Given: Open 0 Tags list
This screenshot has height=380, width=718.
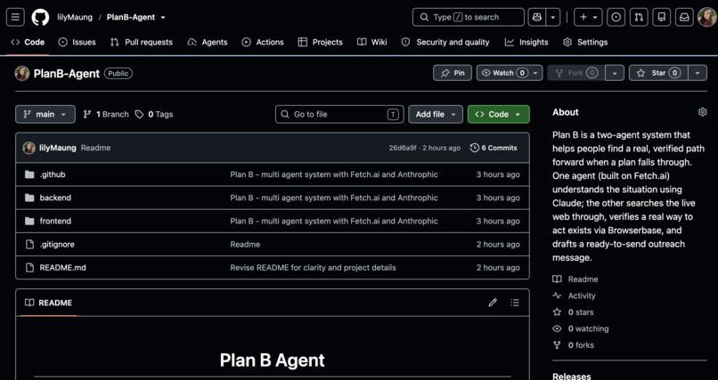Looking at the screenshot, I should click(154, 114).
